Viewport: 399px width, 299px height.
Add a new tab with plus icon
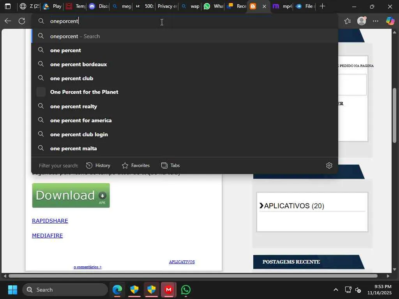(x=322, y=6)
